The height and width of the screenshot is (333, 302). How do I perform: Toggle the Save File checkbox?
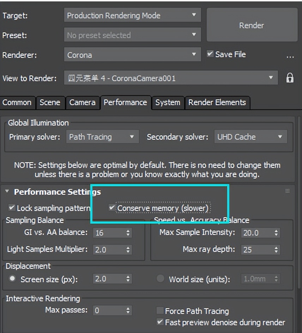coord(210,54)
